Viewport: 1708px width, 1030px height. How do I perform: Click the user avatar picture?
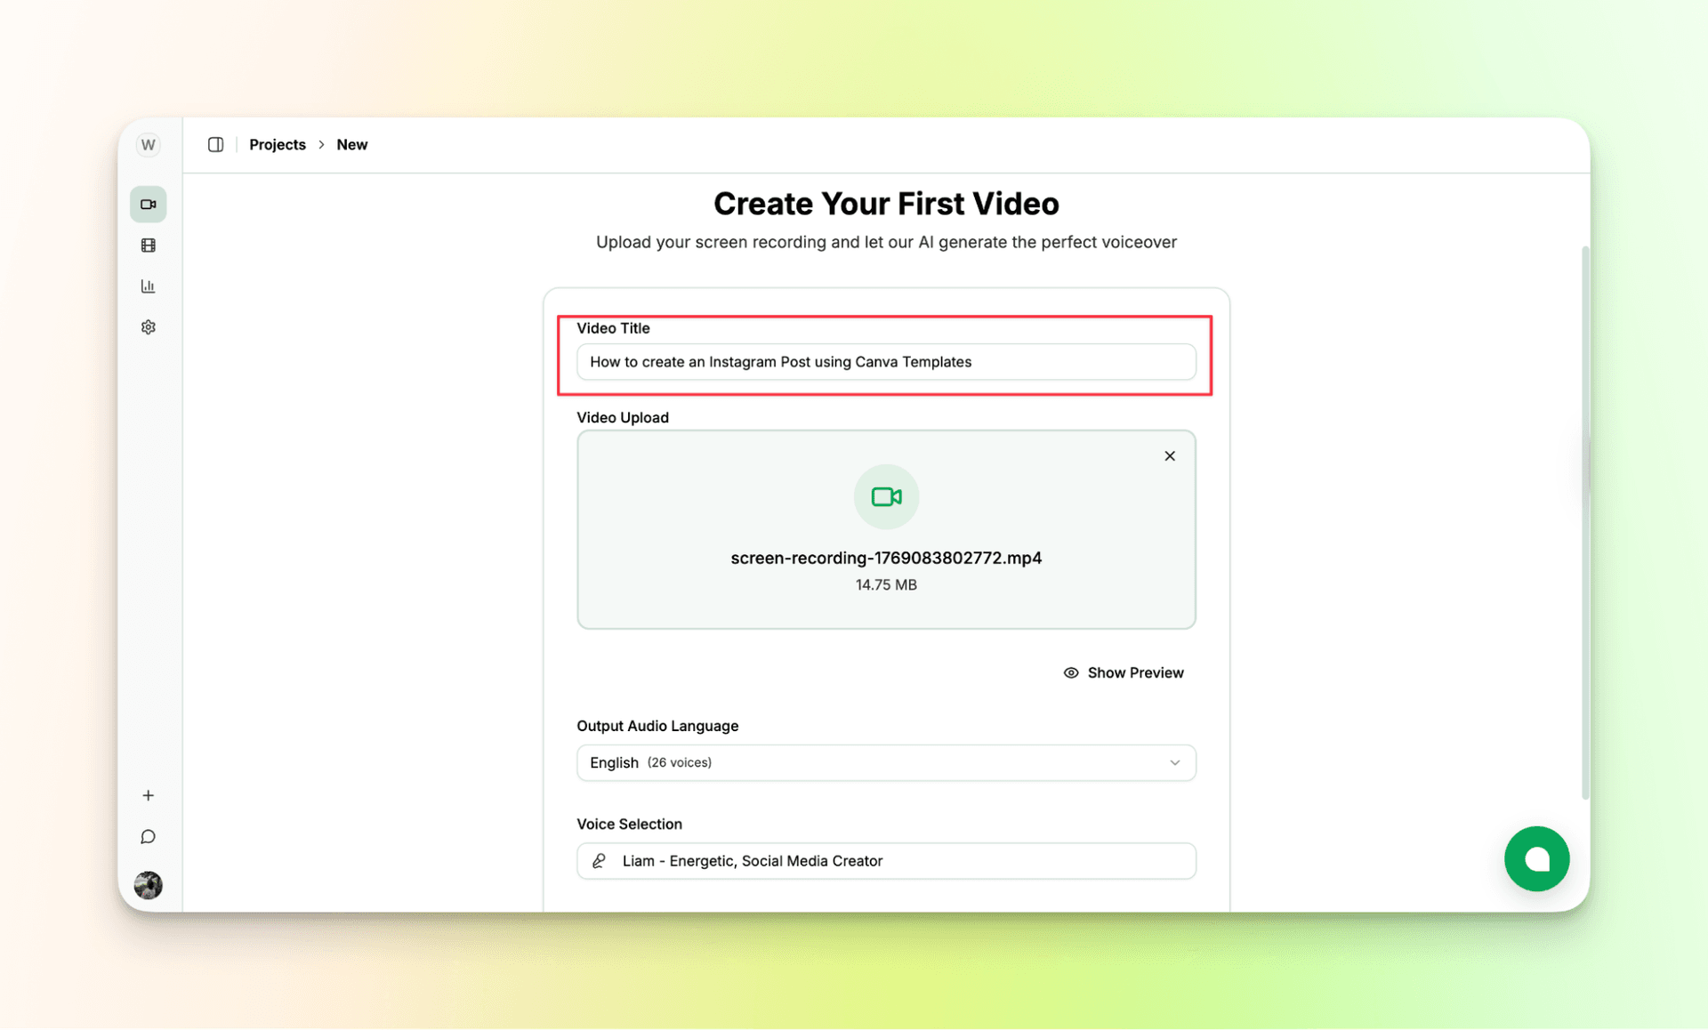click(x=149, y=885)
